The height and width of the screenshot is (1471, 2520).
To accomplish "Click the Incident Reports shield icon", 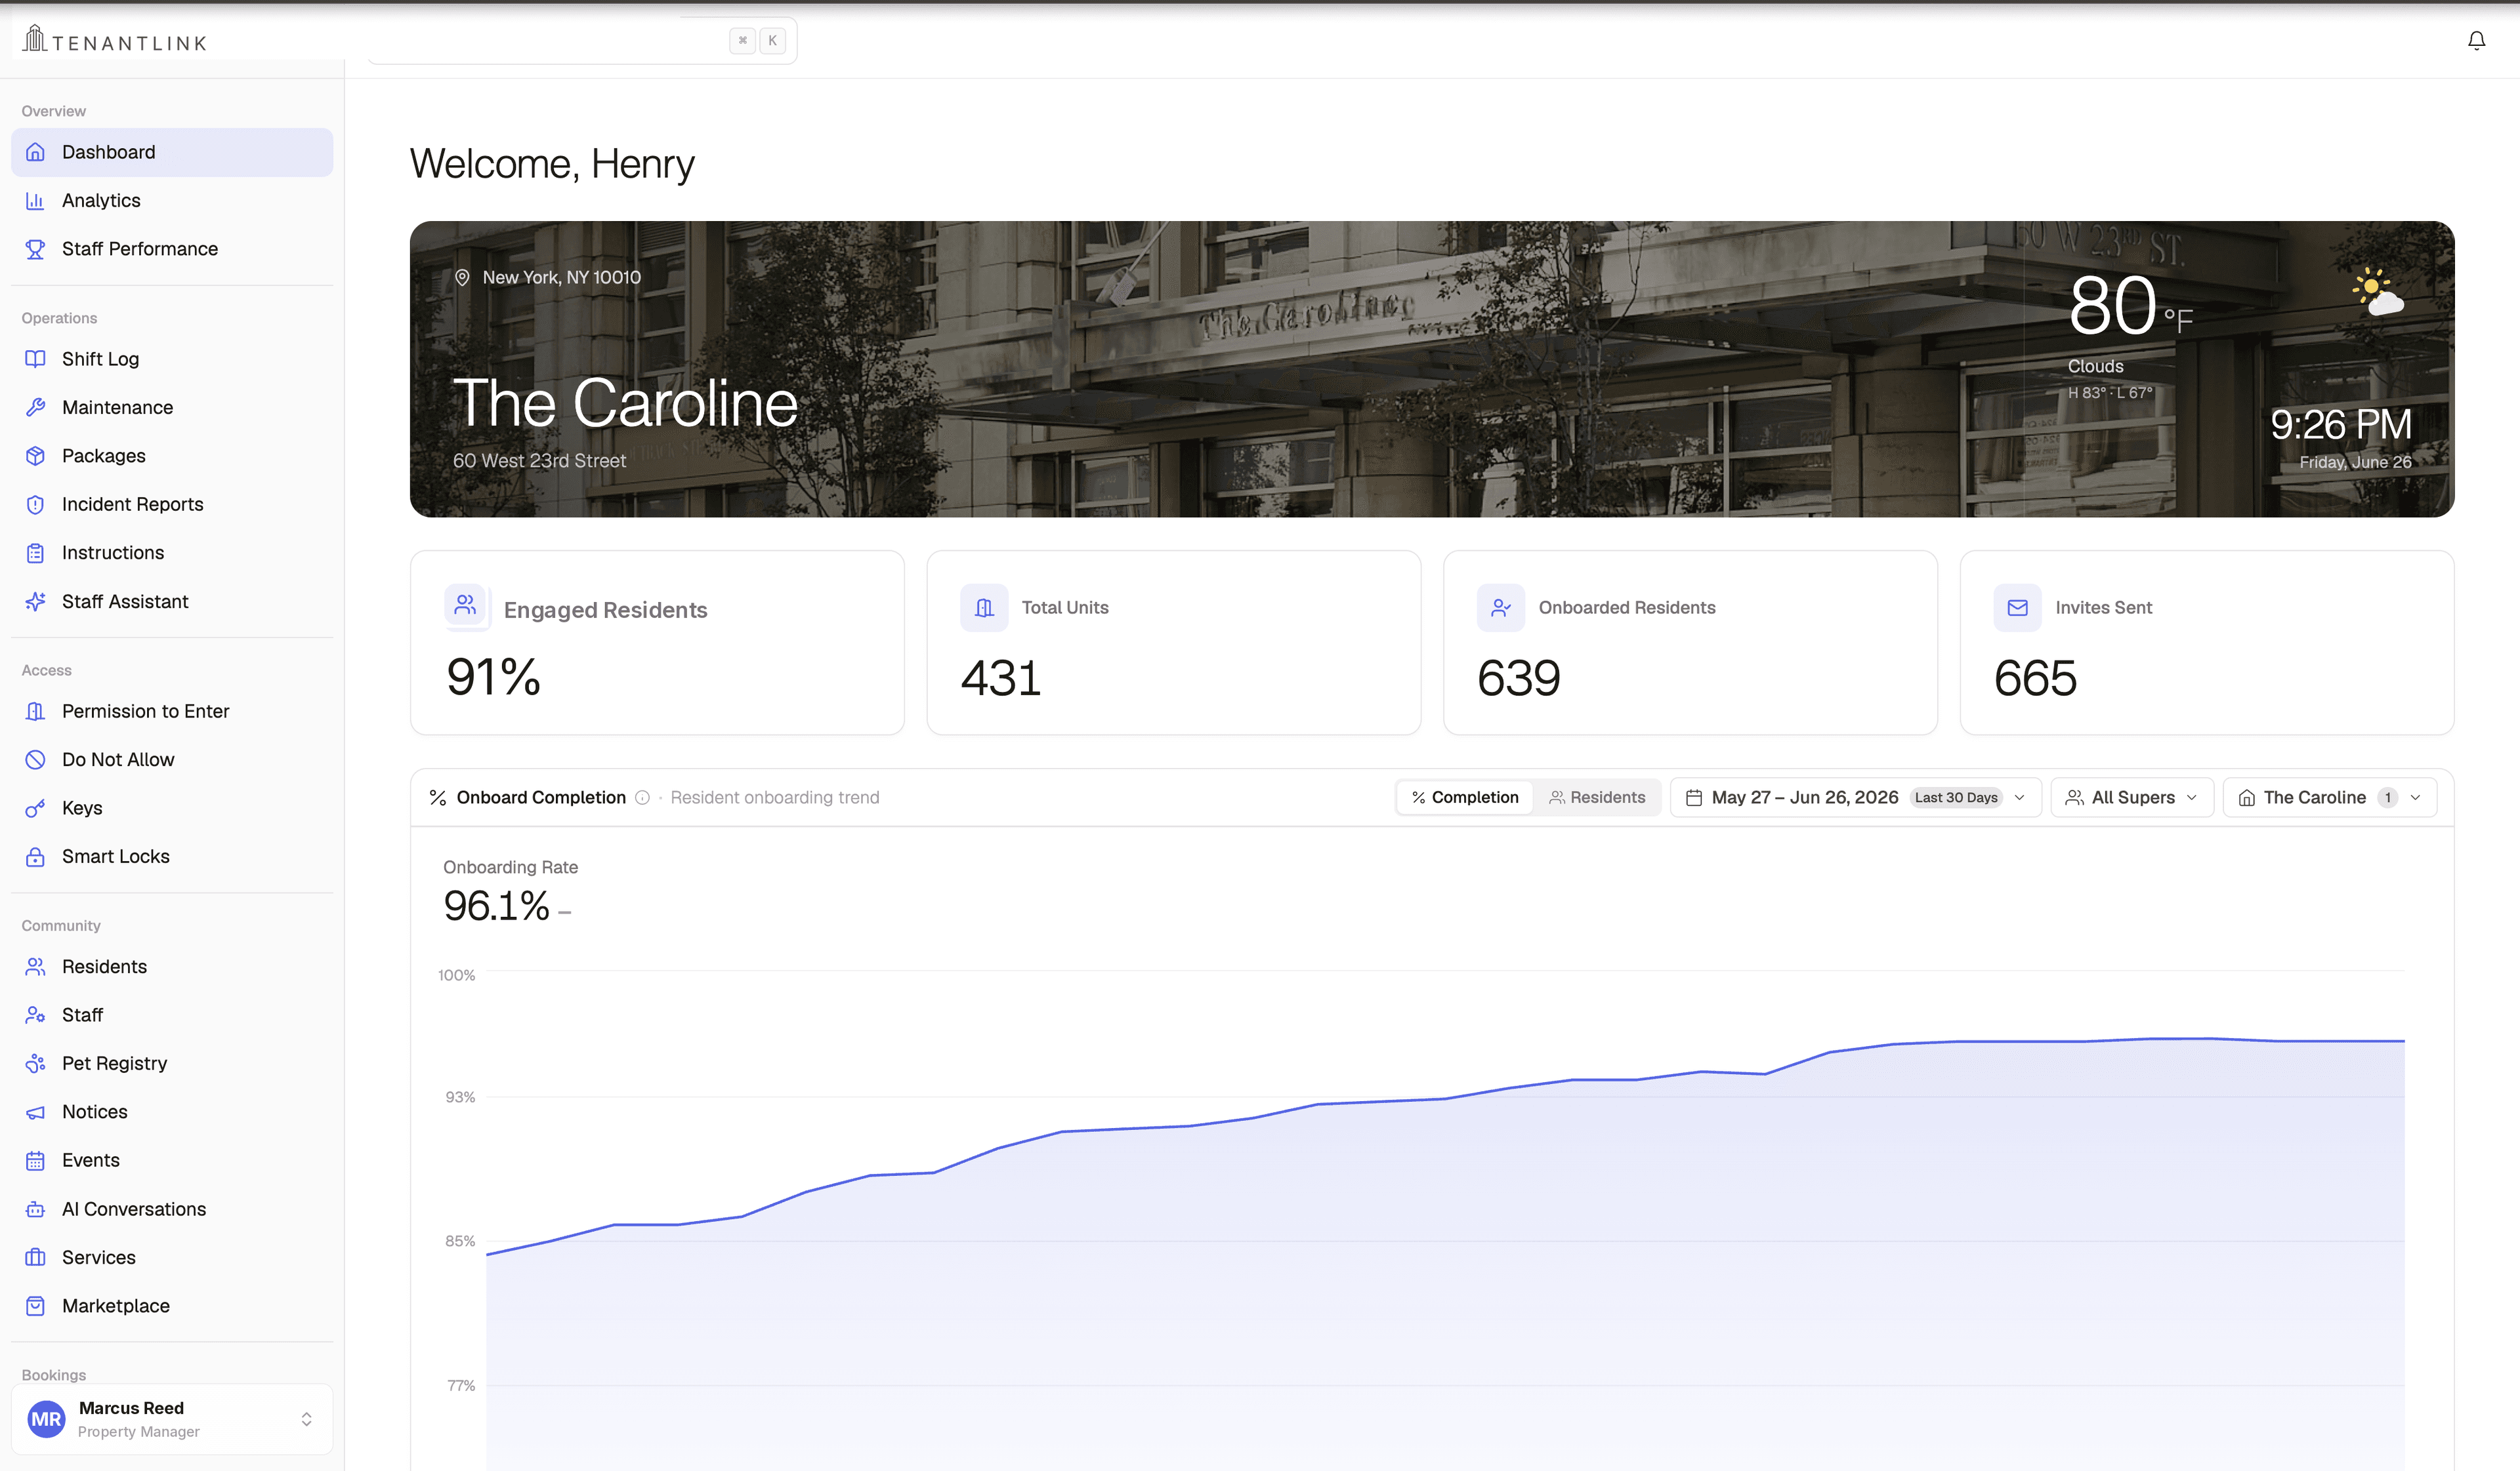I will pyautogui.click(x=35, y=505).
